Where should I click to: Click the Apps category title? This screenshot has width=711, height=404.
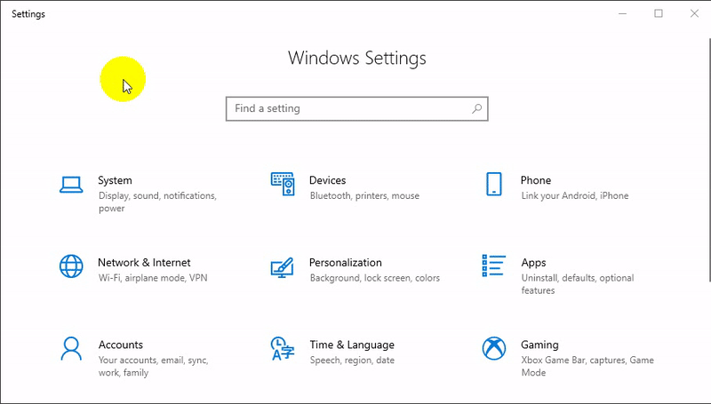click(533, 263)
